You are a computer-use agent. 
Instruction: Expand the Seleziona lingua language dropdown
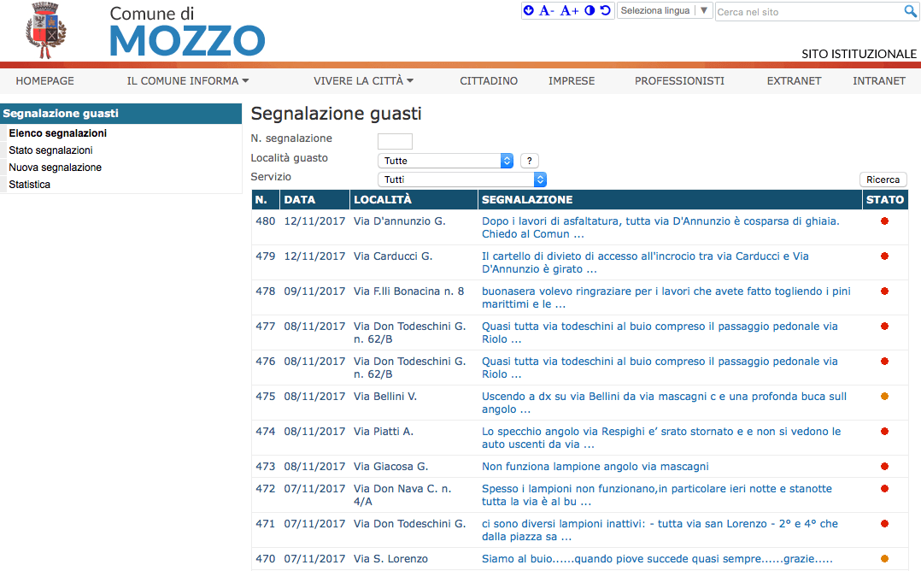click(x=665, y=10)
